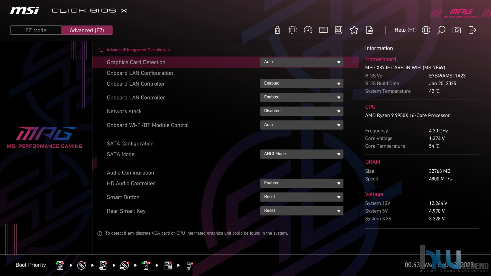Select the USB floppy boot device
This screenshot has height=276, width=491.
click(168, 265)
